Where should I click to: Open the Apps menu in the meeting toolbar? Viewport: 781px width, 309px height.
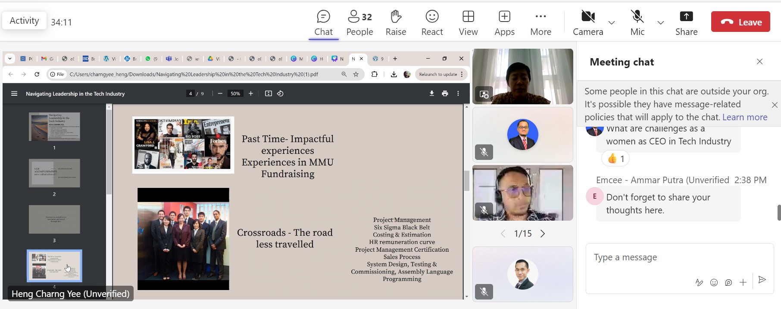(504, 23)
